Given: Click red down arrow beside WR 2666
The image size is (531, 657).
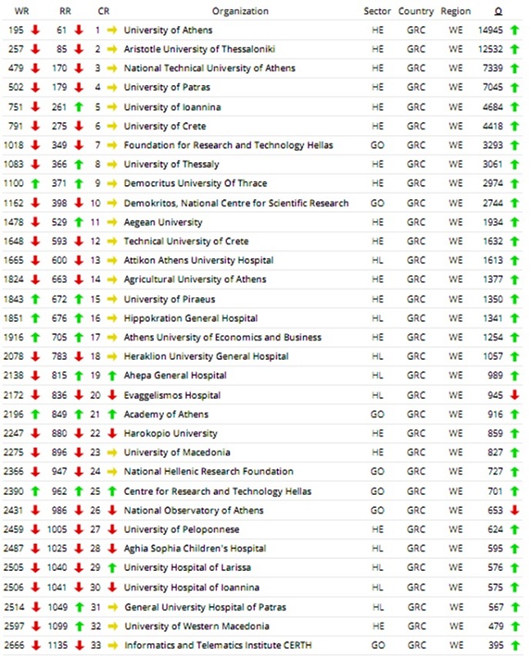Looking at the screenshot, I should (36, 646).
